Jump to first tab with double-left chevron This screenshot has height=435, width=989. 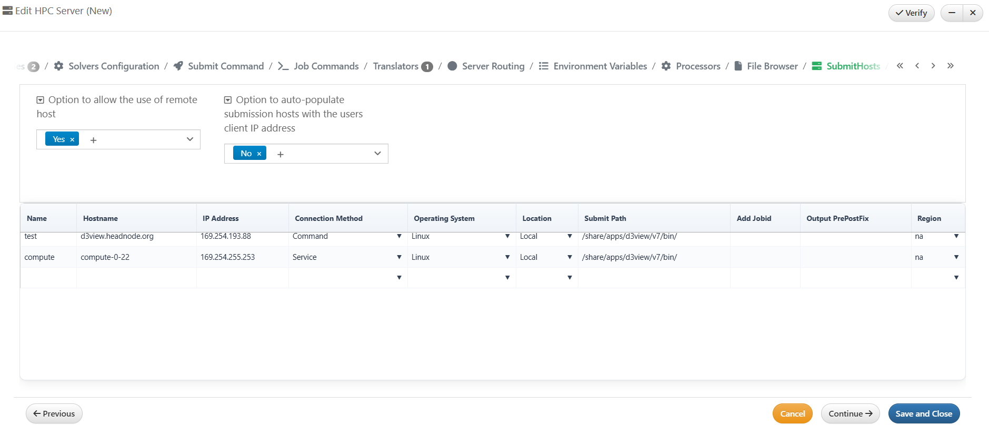tap(900, 66)
